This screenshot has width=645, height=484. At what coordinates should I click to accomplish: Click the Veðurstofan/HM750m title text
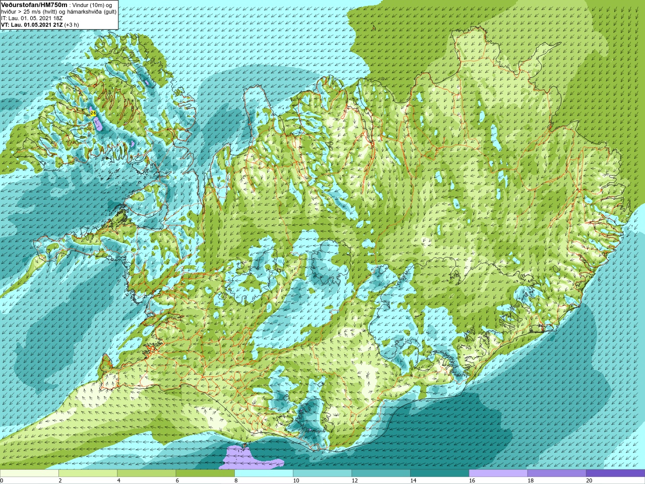[x=34, y=5]
